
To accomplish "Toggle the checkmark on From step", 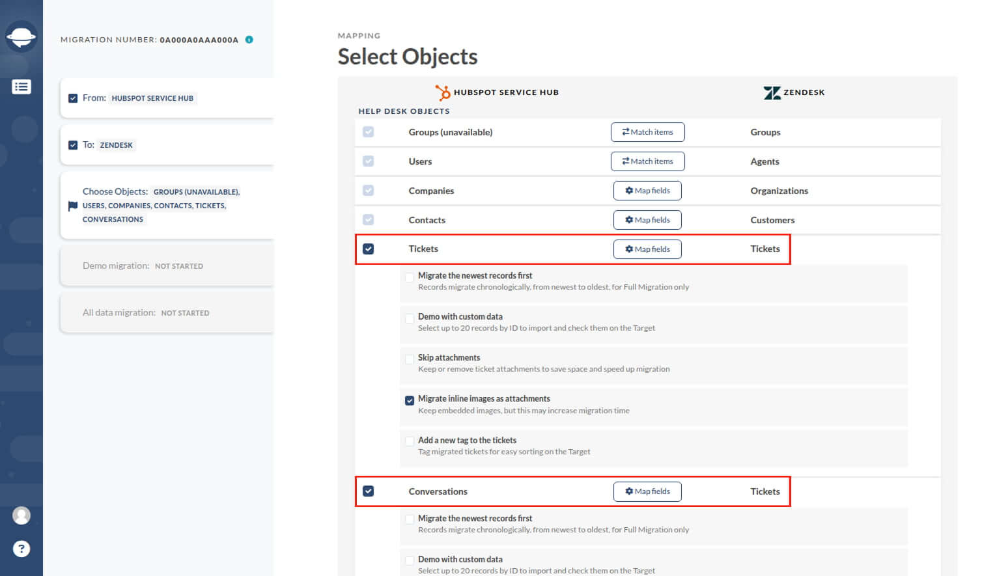I will pos(73,98).
